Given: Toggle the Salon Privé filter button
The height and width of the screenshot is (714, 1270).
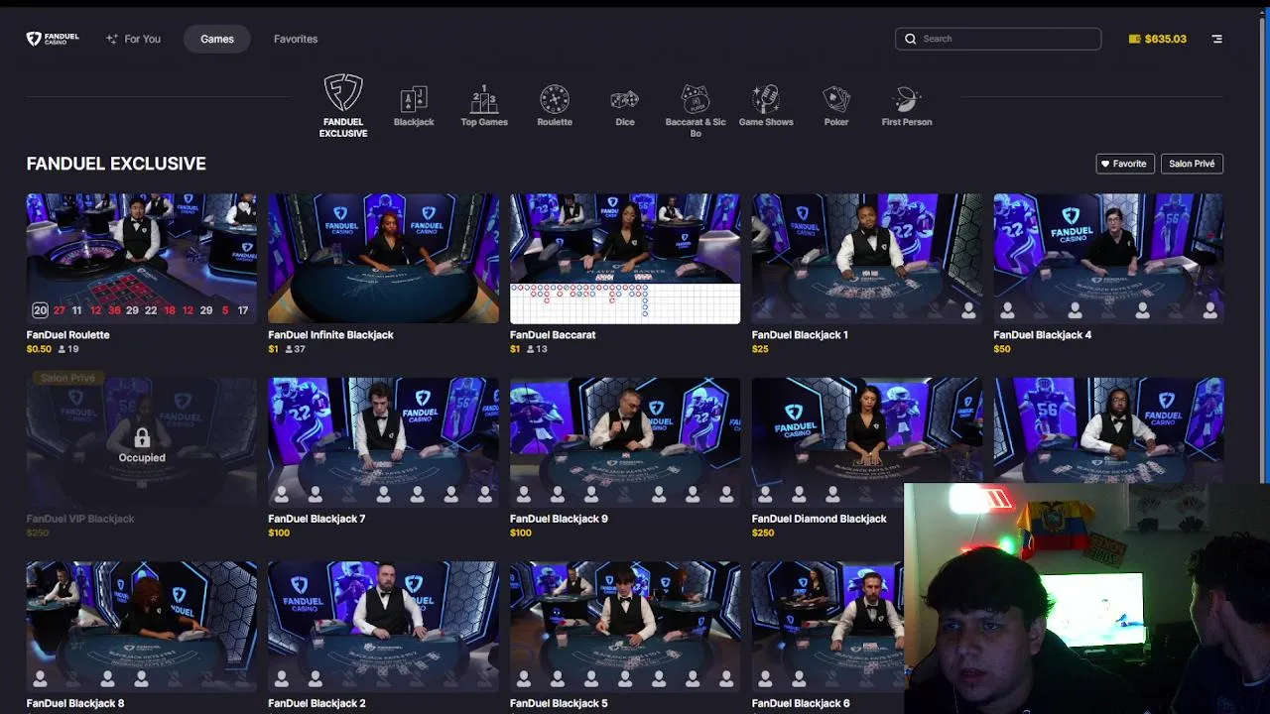Looking at the screenshot, I should tap(1192, 164).
